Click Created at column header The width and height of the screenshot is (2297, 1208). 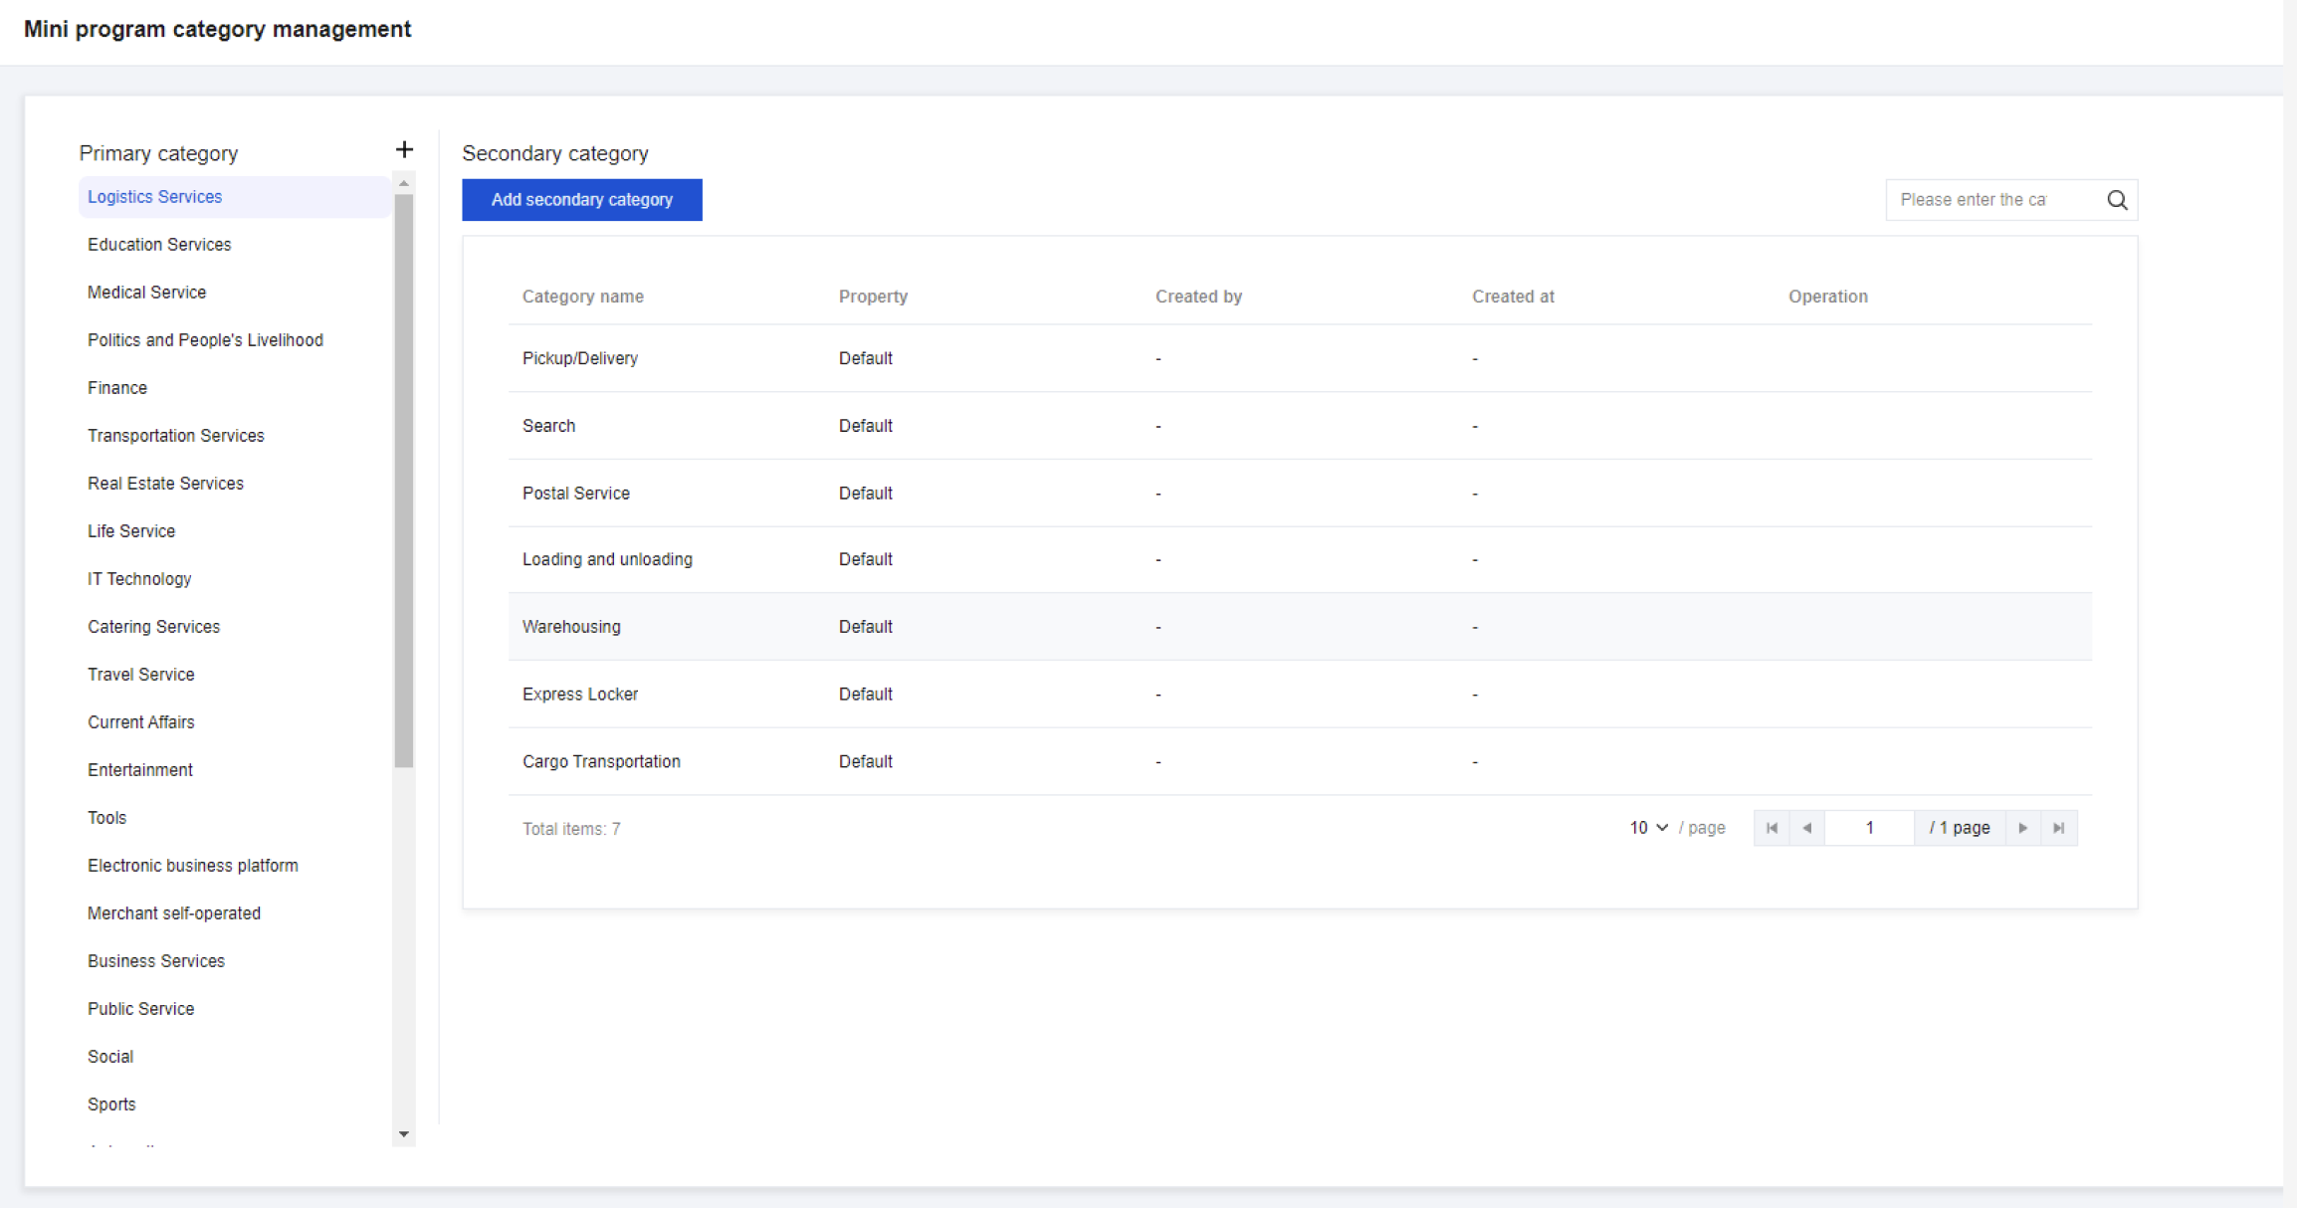tap(1513, 297)
